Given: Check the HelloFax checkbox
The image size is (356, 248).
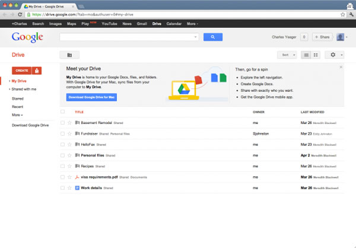Looking at the screenshot, I should click(62, 144).
